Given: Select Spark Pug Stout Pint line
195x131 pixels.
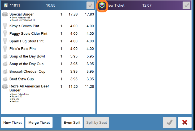Looking at the screenshot, I should (48, 41).
